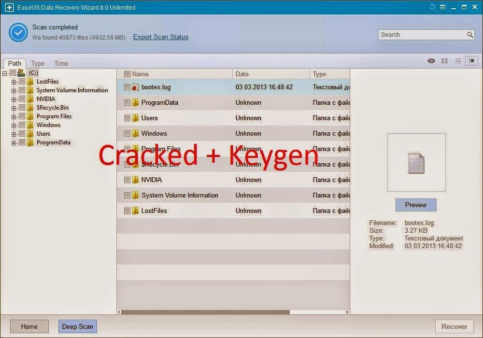Click the Preview button
The image size is (483, 338).
click(416, 205)
